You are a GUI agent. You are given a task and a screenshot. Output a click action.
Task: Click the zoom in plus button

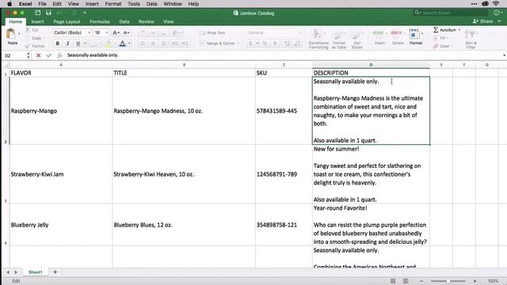tap(475, 281)
